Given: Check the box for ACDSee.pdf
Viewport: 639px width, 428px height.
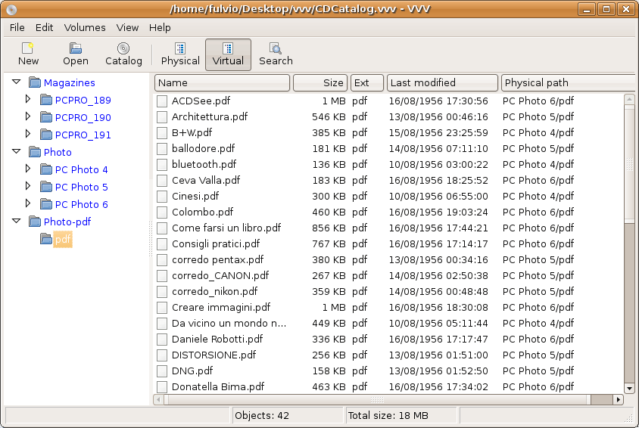Looking at the screenshot, I should pyautogui.click(x=162, y=101).
